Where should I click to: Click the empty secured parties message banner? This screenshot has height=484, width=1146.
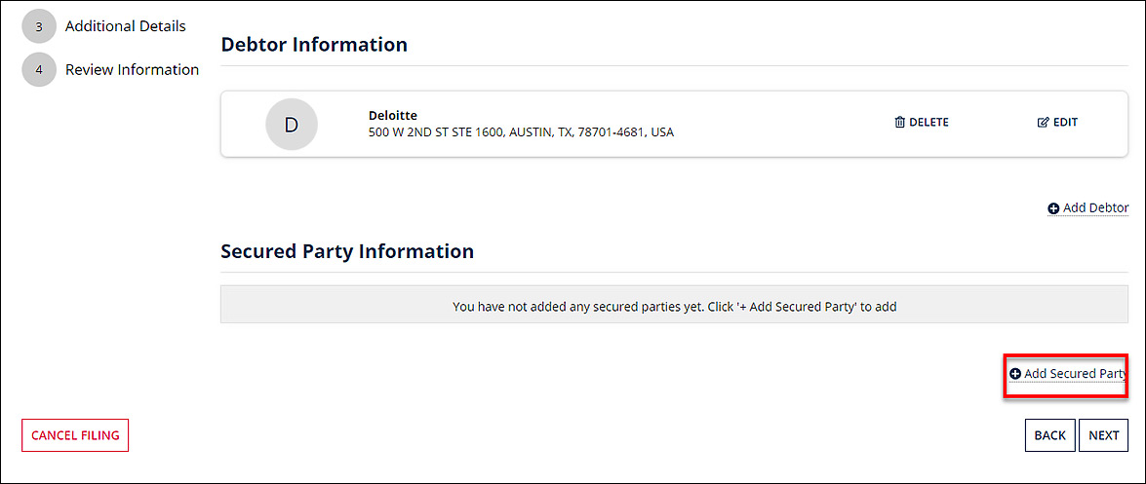click(674, 307)
